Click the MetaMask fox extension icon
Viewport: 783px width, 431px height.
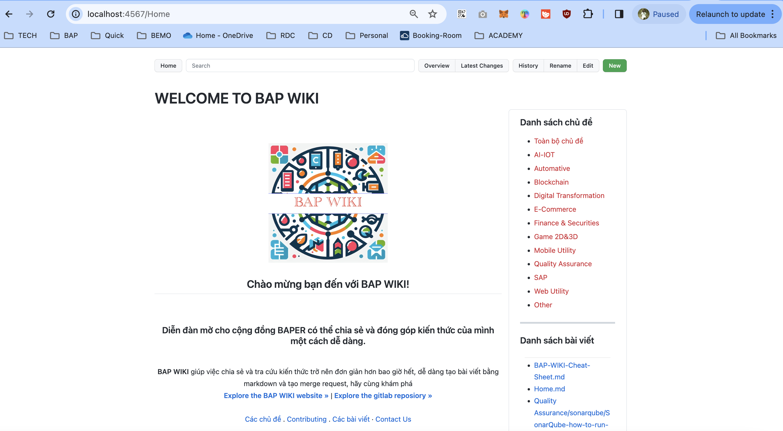[503, 14]
